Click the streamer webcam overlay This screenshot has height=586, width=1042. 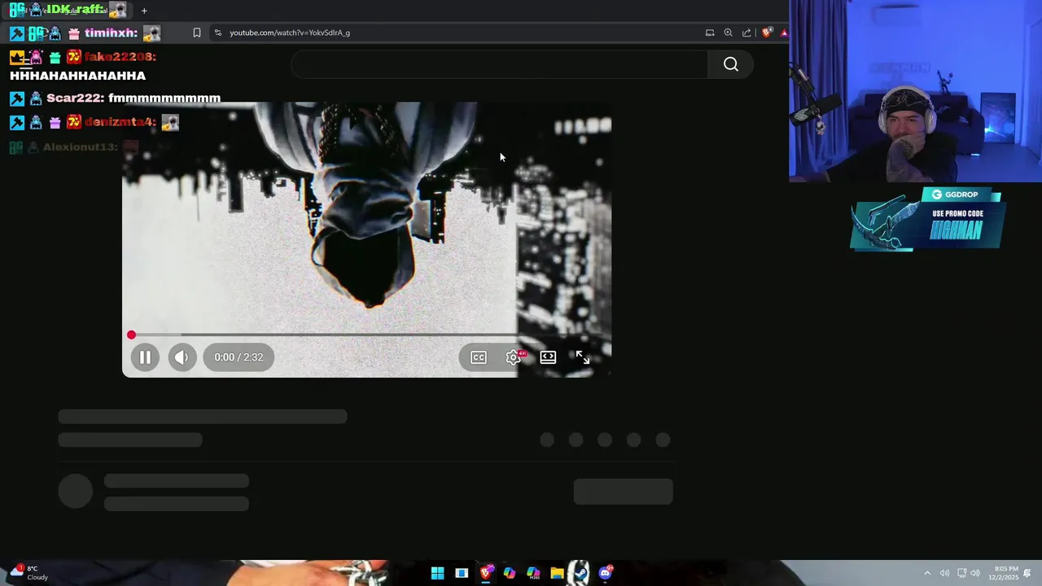915,90
